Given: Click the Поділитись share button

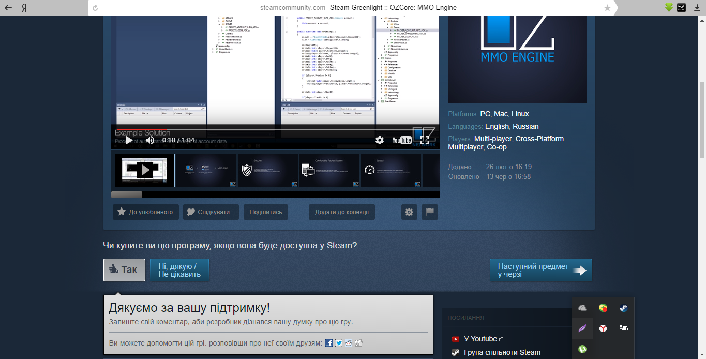Looking at the screenshot, I should pos(266,212).
